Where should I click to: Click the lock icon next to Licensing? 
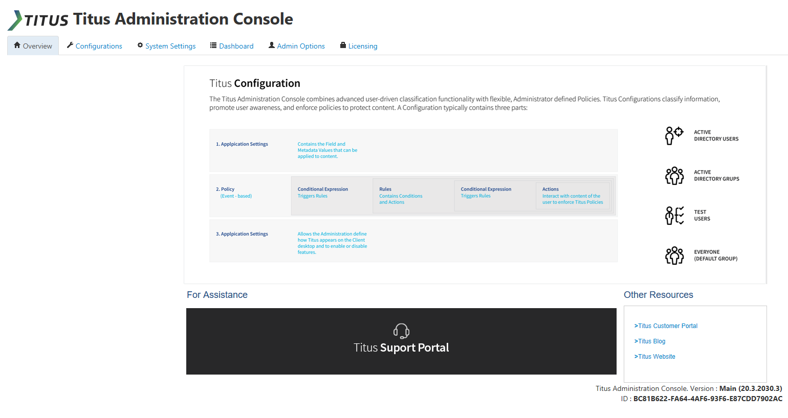tap(342, 45)
